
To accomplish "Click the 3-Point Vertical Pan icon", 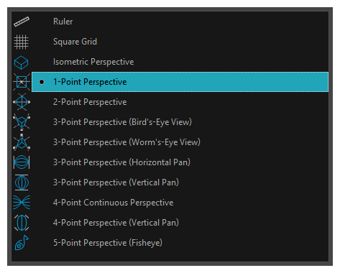I will tap(22, 182).
